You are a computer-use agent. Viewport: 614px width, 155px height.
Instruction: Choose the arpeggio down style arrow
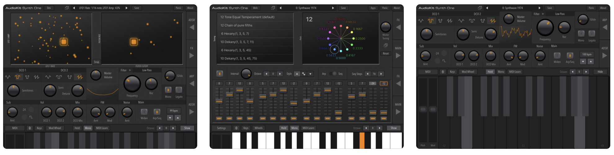point(310,74)
